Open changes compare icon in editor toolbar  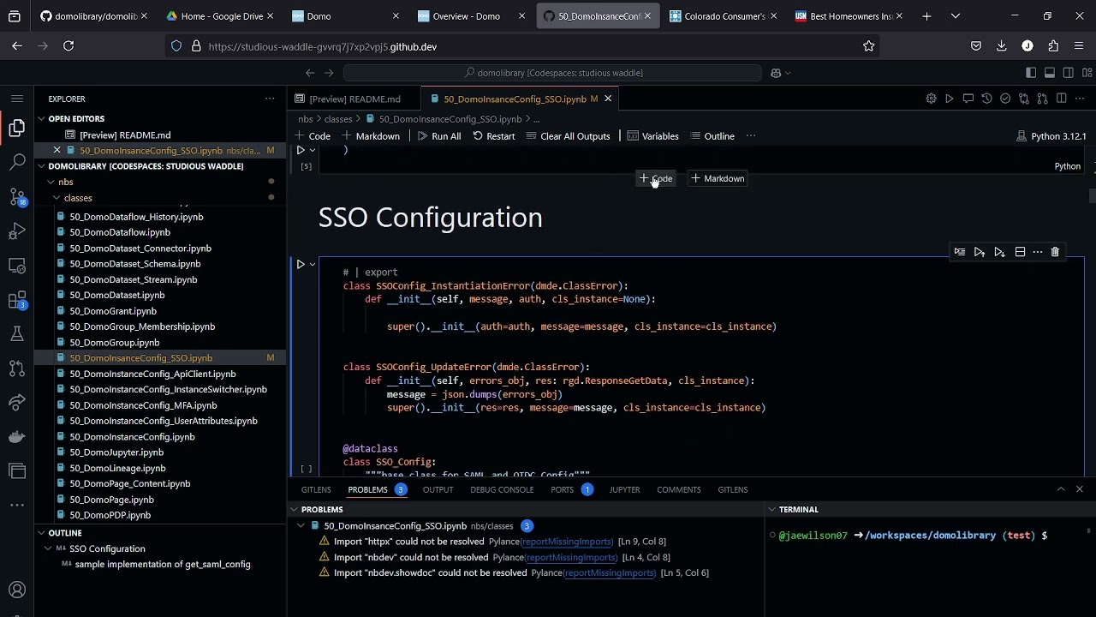tap(1024, 99)
